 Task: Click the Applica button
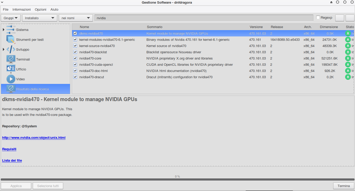tap(16, 186)
